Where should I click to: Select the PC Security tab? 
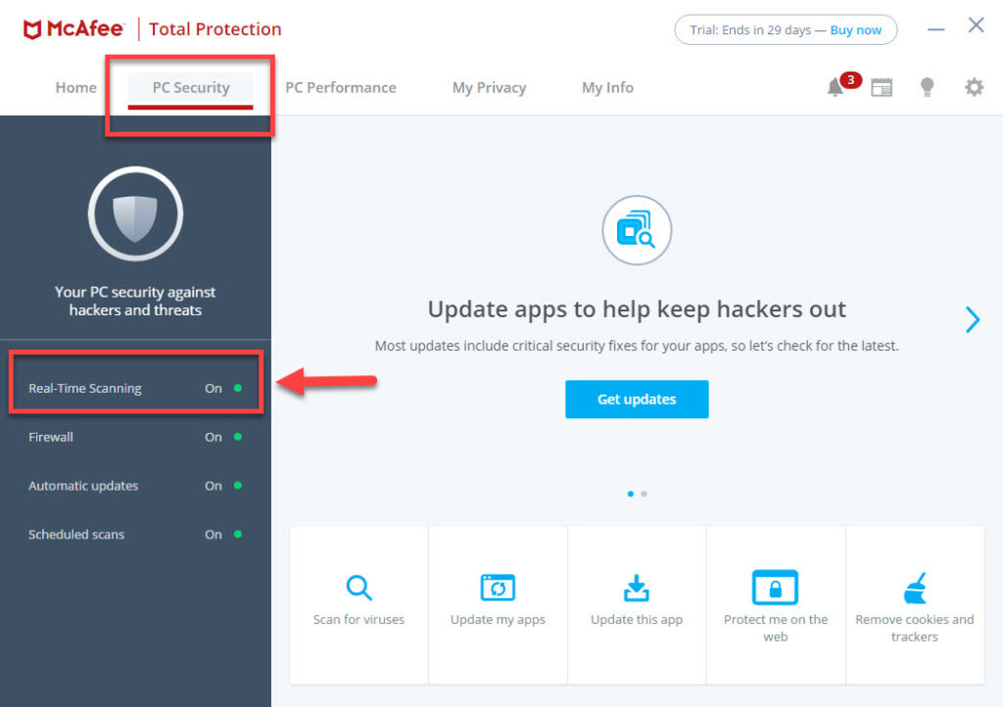tap(191, 87)
